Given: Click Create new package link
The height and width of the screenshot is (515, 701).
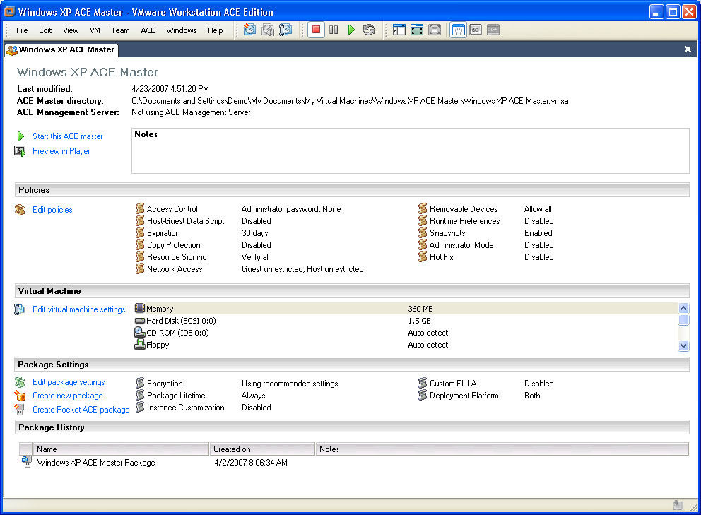Looking at the screenshot, I should coord(67,396).
